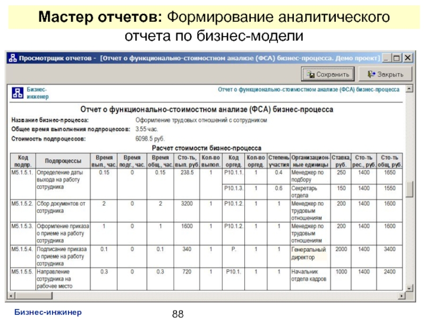425x319 pixels.
Task: Click the horizontal scrollbar right arrow
Action: click(x=402, y=296)
